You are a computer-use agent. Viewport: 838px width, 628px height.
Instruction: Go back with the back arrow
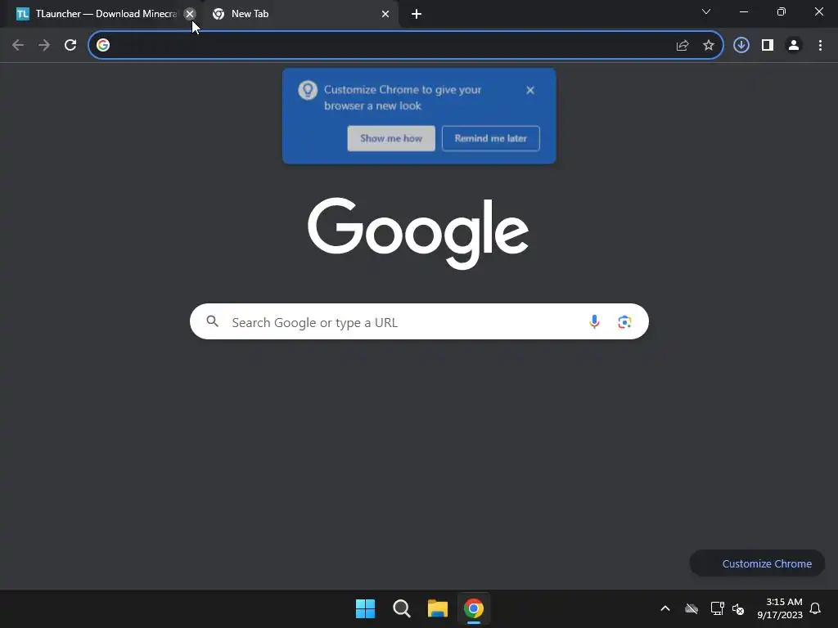tap(18, 45)
